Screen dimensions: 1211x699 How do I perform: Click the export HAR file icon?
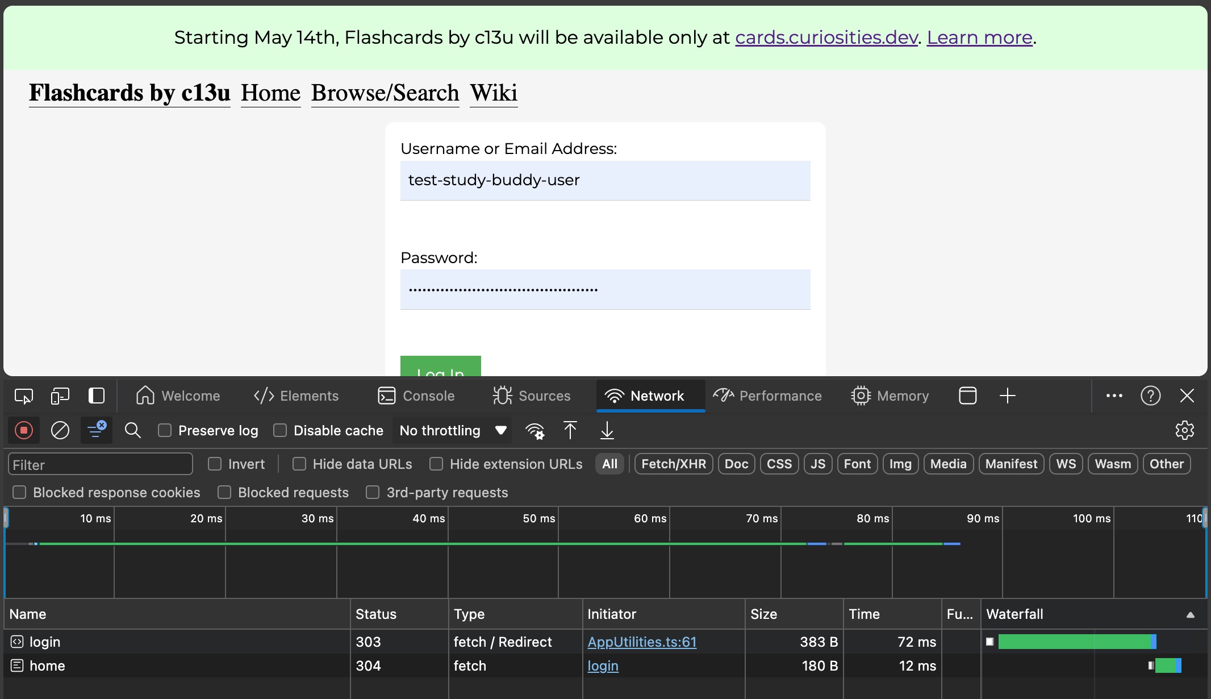click(x=607, y=430)
